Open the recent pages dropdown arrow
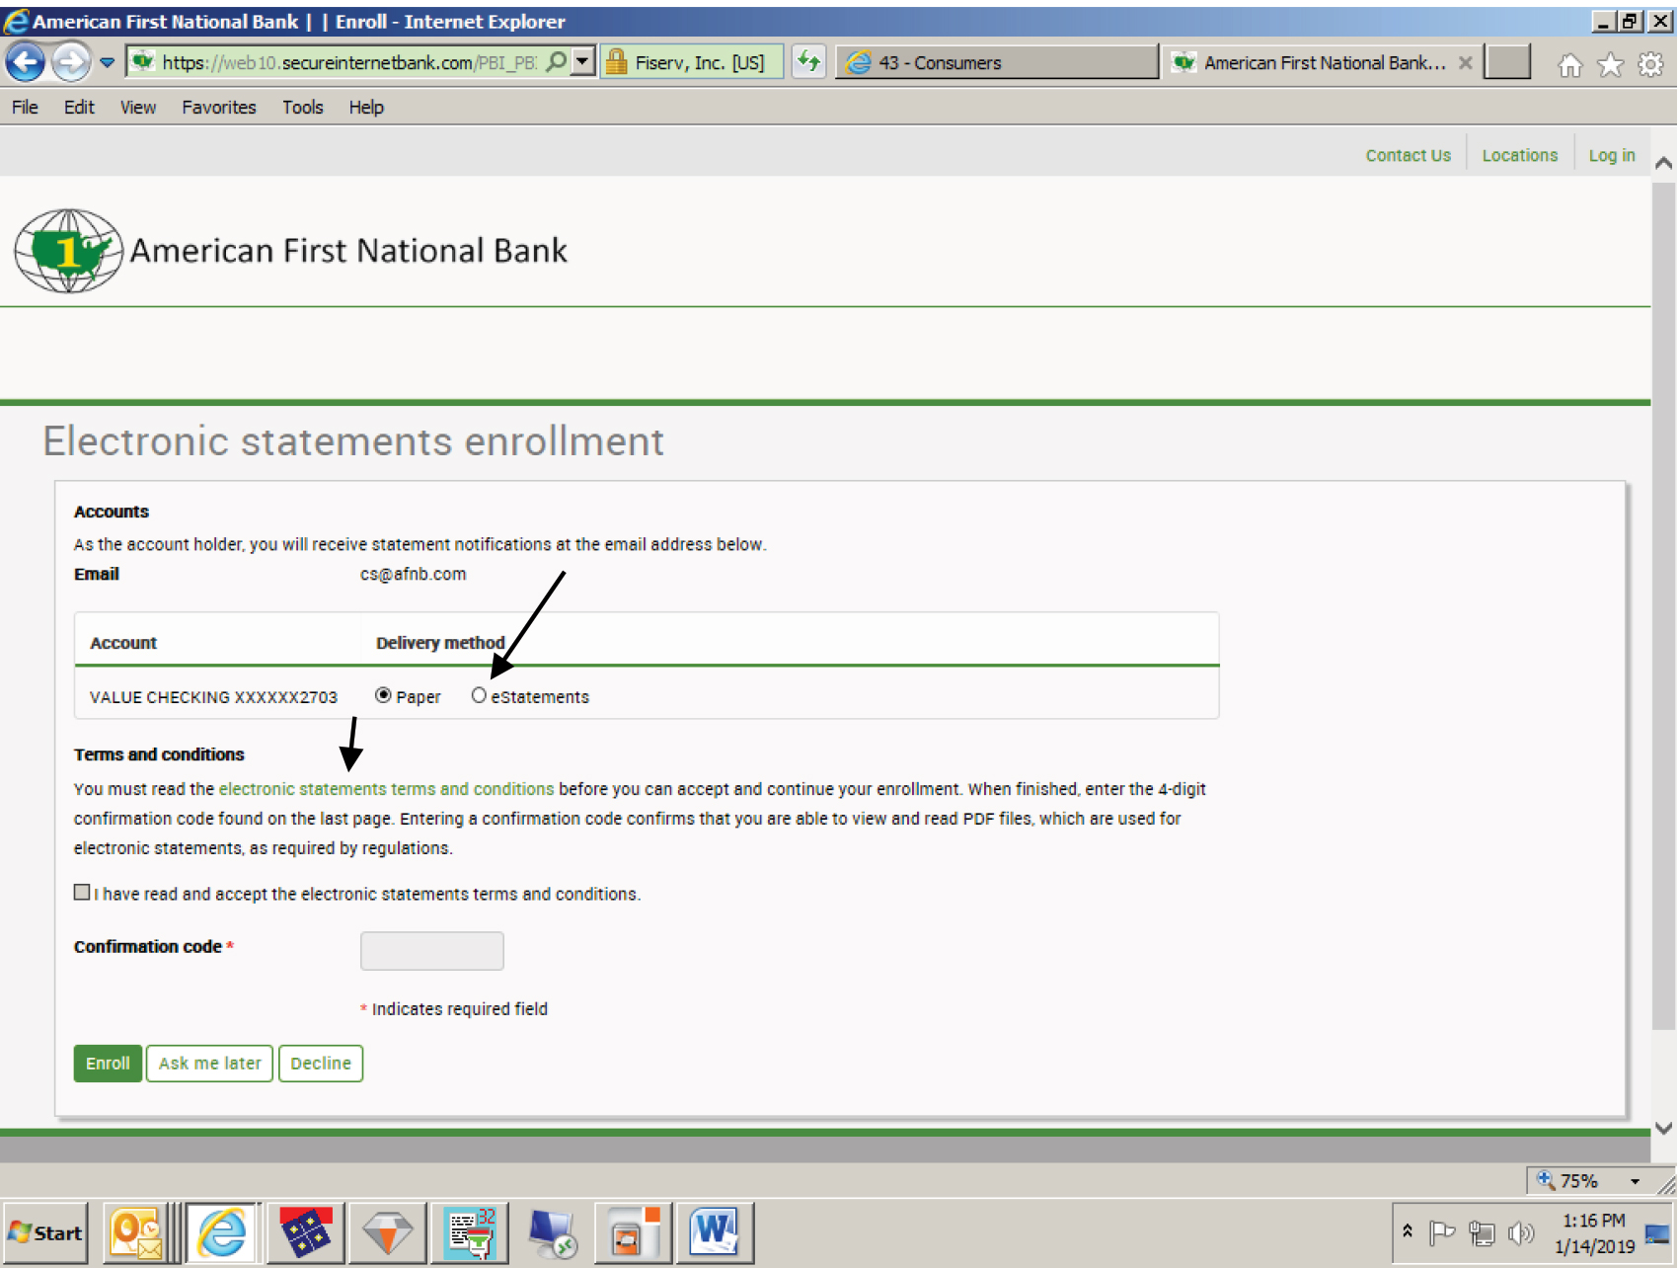This screenshot has height=1268, width=1679. 107,62
